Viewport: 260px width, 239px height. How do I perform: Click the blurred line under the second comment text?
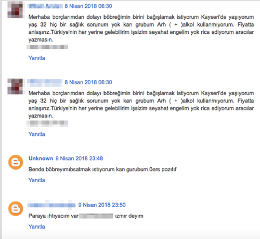(47, 123)
